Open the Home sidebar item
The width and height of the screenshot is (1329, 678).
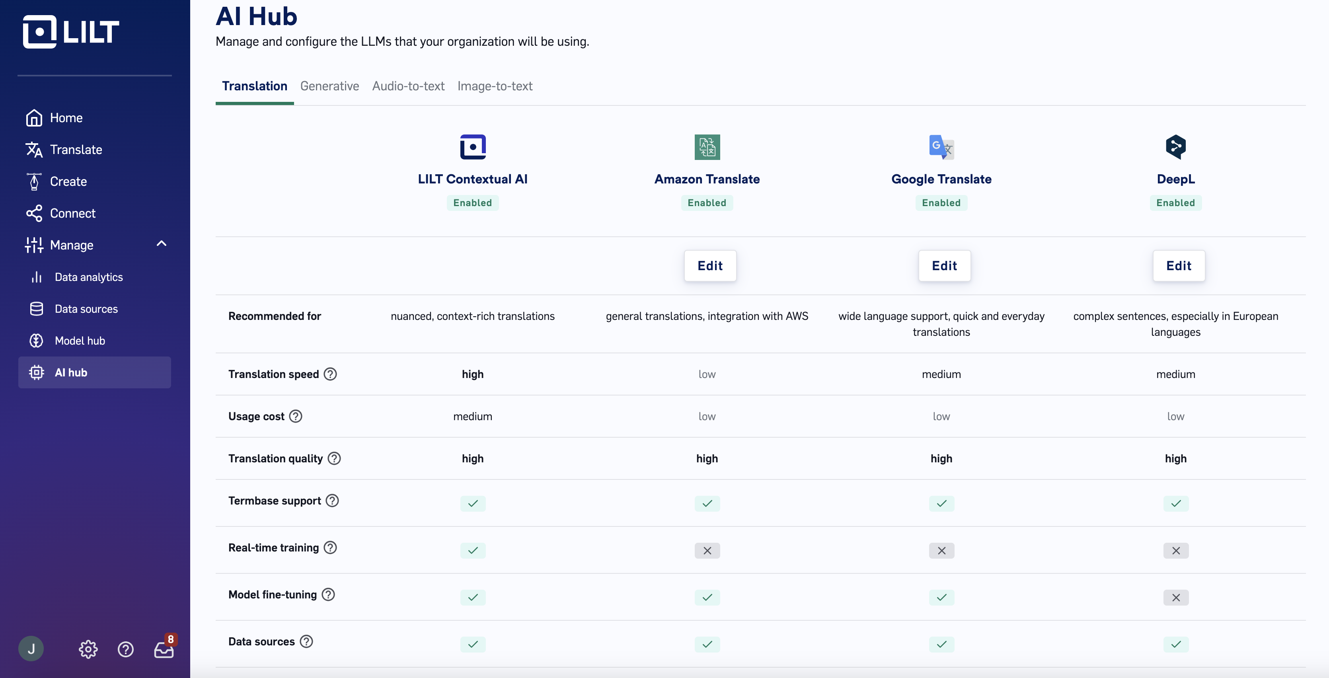click(x=54, y=118)
